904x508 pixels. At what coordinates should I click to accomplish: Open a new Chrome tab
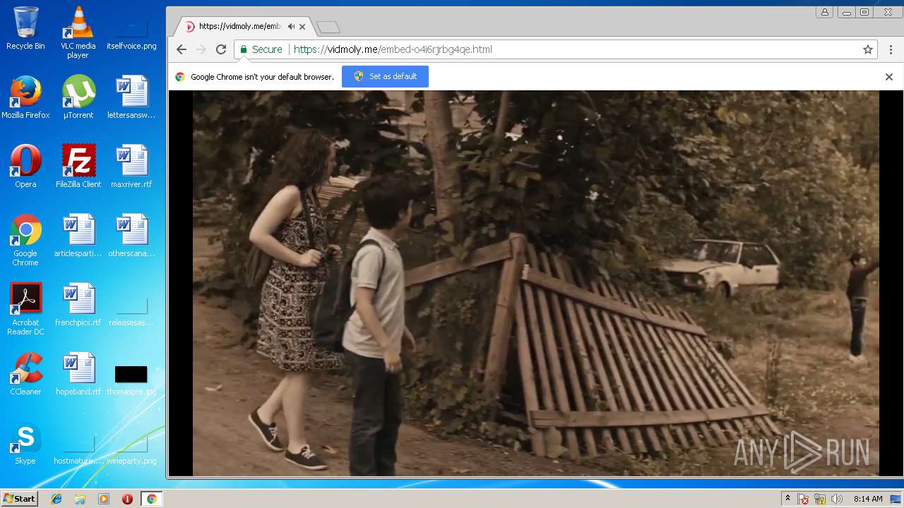(x=328, y=28)
